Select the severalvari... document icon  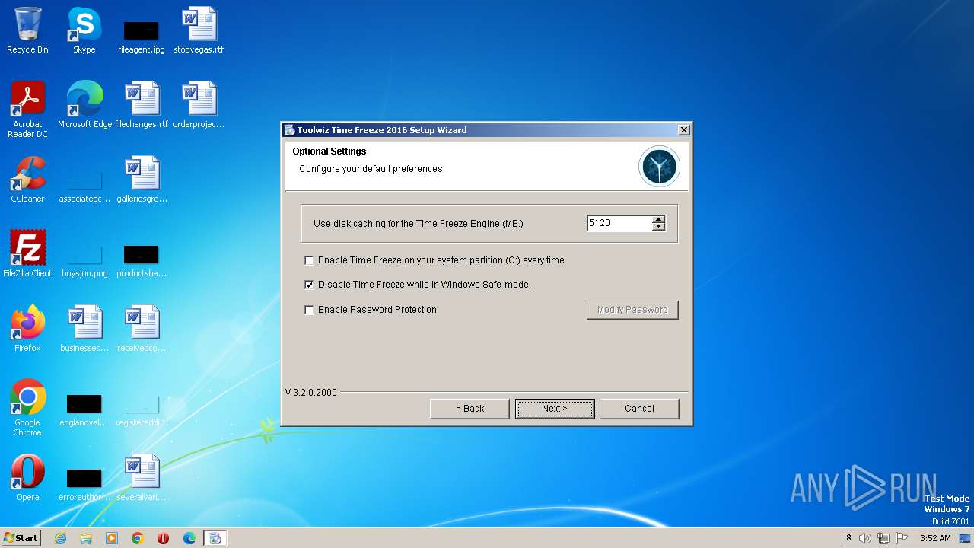[x=142, y=478]
